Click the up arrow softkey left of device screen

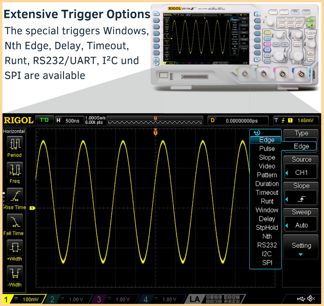tap(156, 59)
